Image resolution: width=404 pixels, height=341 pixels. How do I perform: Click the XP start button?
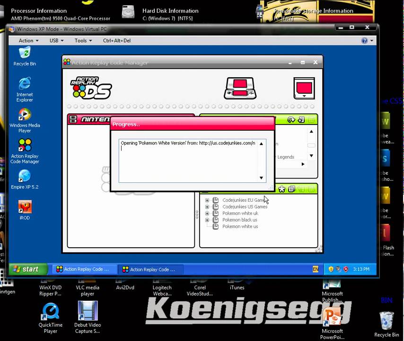click(x=28, y=269)
